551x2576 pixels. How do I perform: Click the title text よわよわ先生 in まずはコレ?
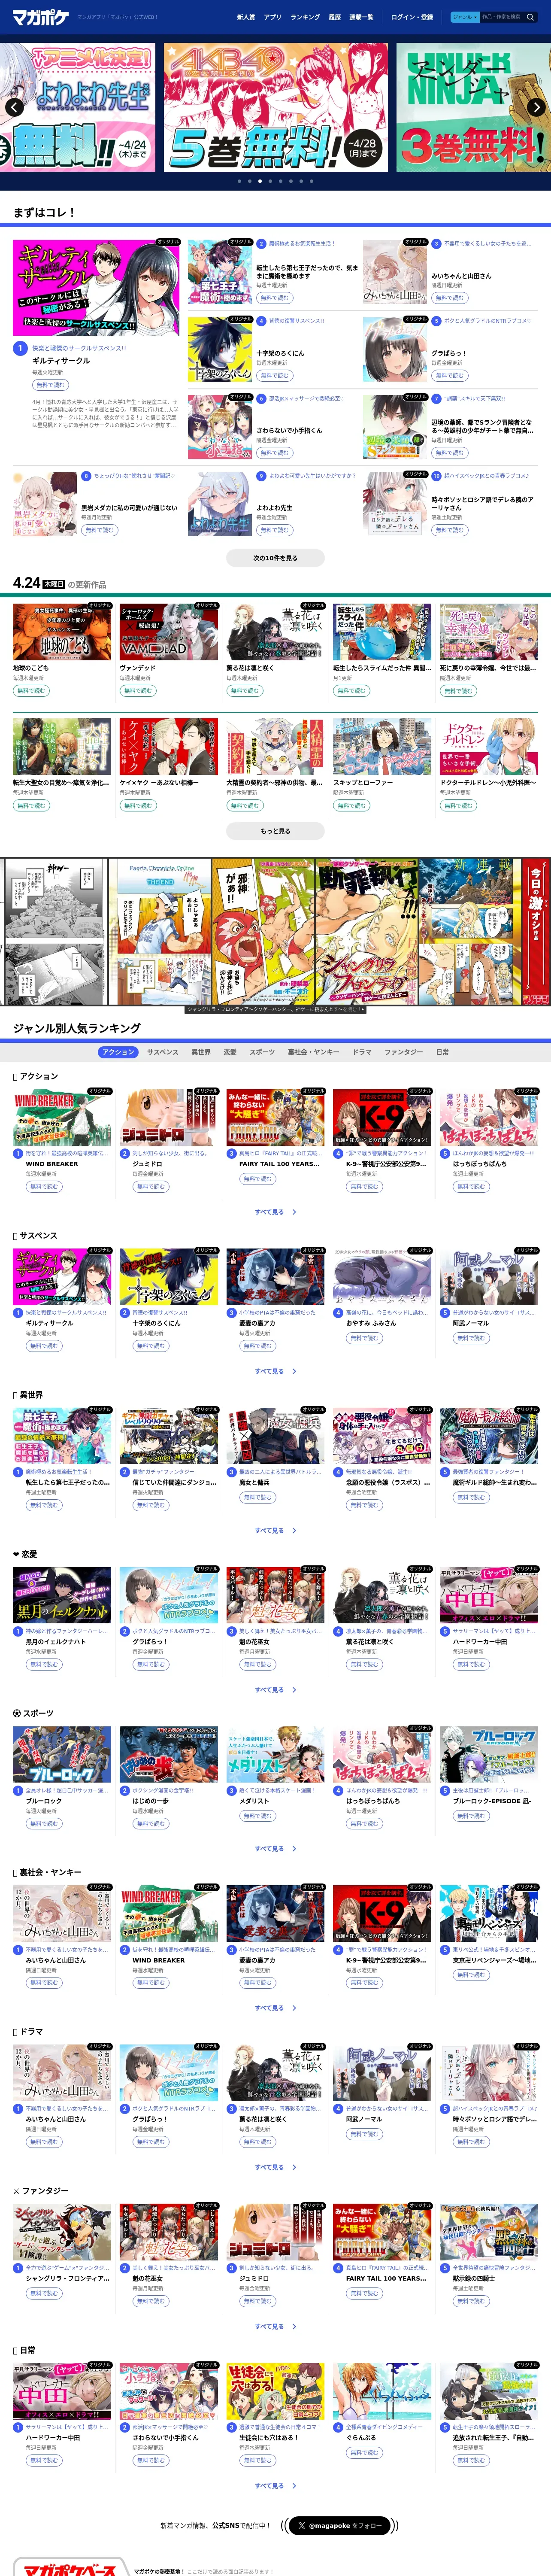click(274, 508)
